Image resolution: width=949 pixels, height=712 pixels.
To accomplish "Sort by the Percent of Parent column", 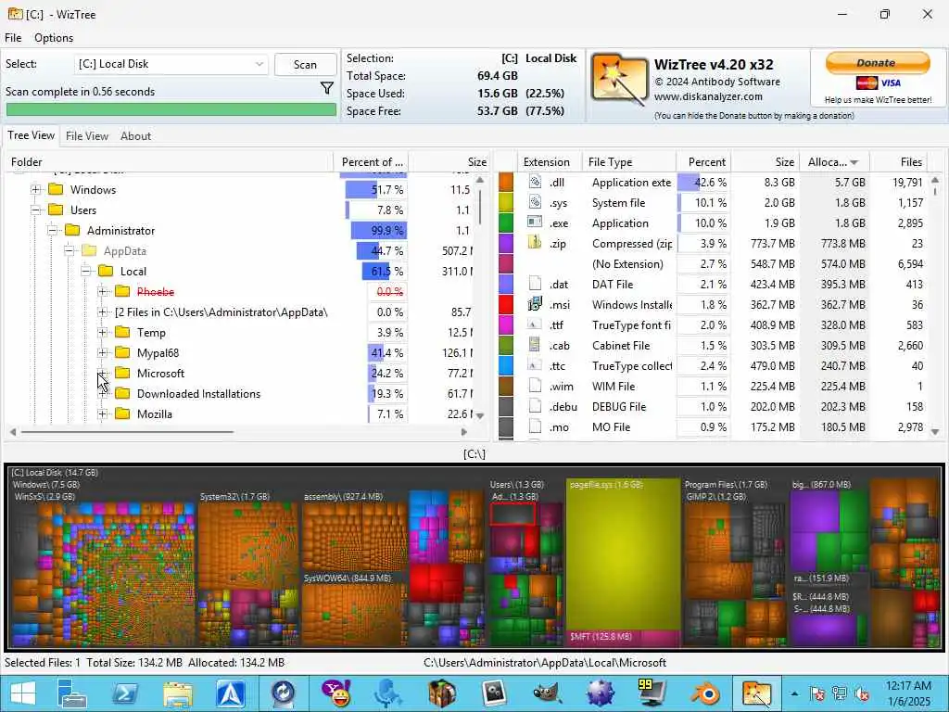I will [372, 161].
